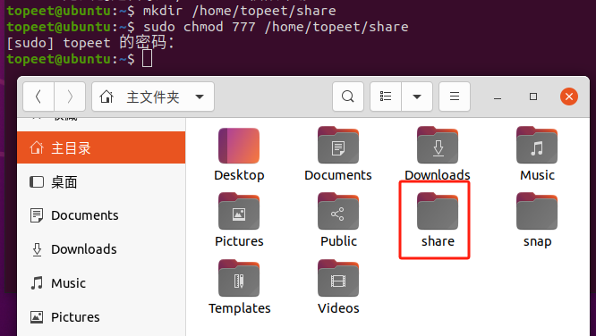Select 桌面 in the sidebar
Viewport: 596px width, 336px height.
pos(101,182)
